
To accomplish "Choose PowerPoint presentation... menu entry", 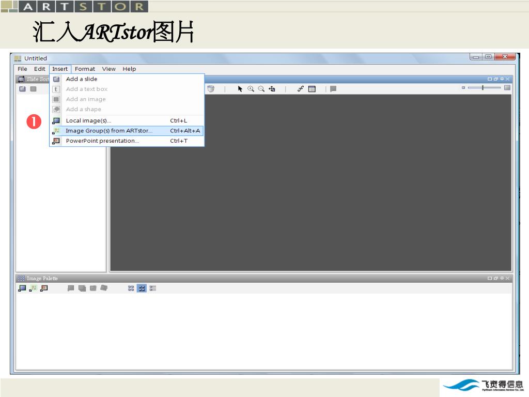I will click(x=127, y=141).
